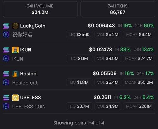Open the 24H VOLUME $24.2M card
The image size is (158, 129).
40,9
